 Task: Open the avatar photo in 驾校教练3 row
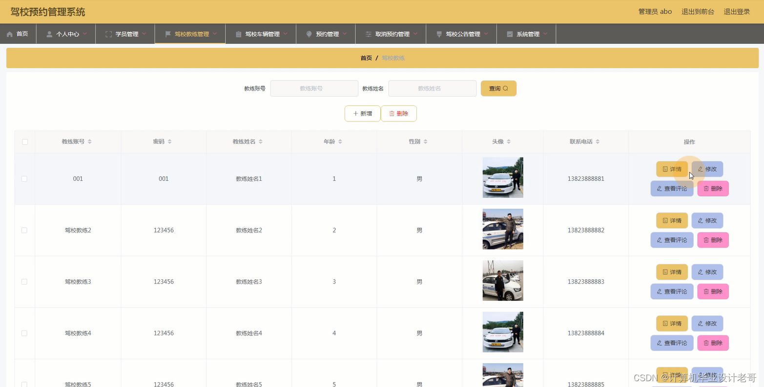[x=503, y=281]
